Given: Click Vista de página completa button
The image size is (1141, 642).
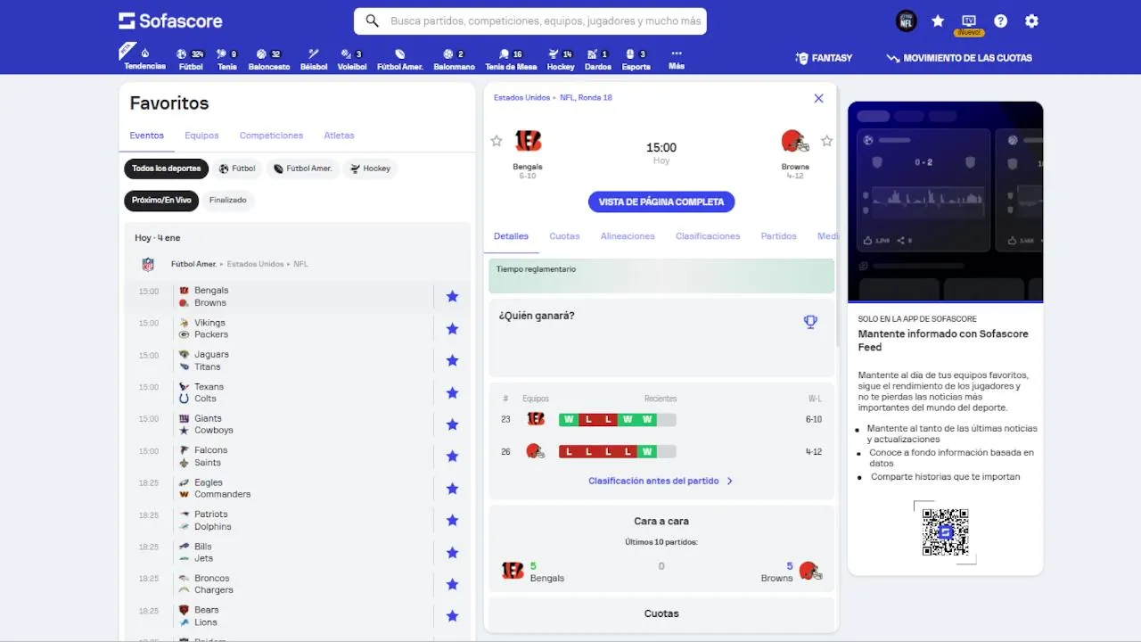Looking at the screenshot, I should point(661,202).
